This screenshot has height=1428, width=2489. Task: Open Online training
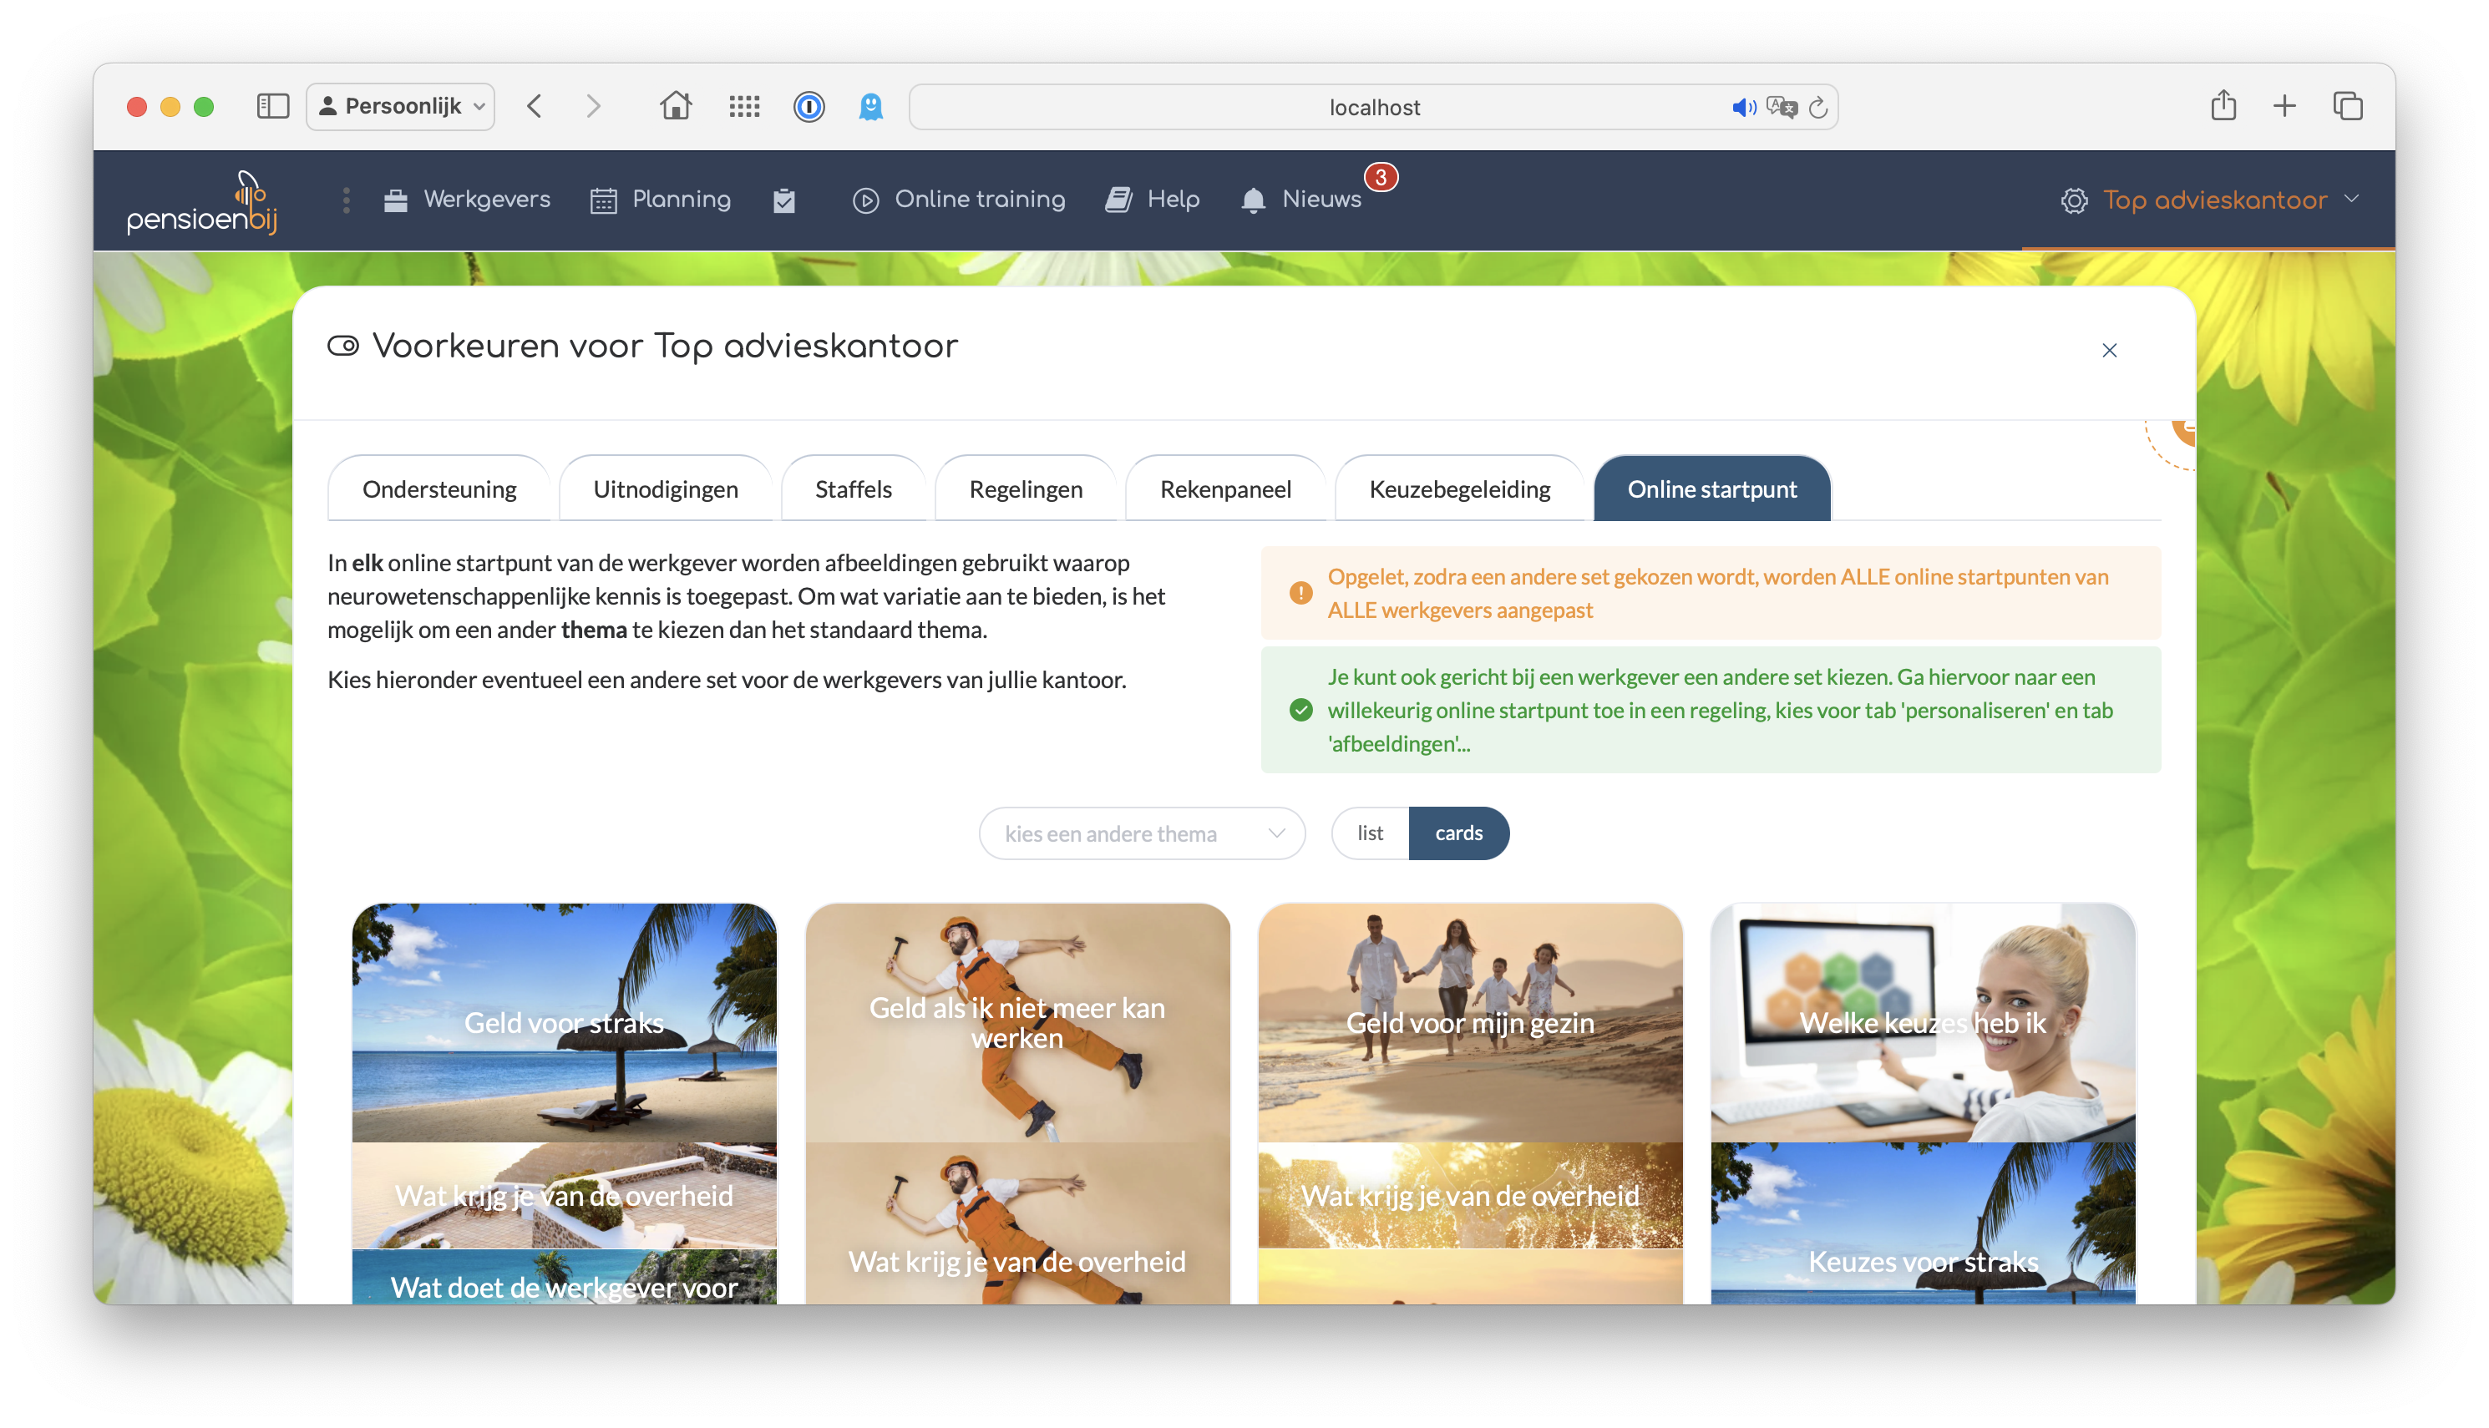958,200
